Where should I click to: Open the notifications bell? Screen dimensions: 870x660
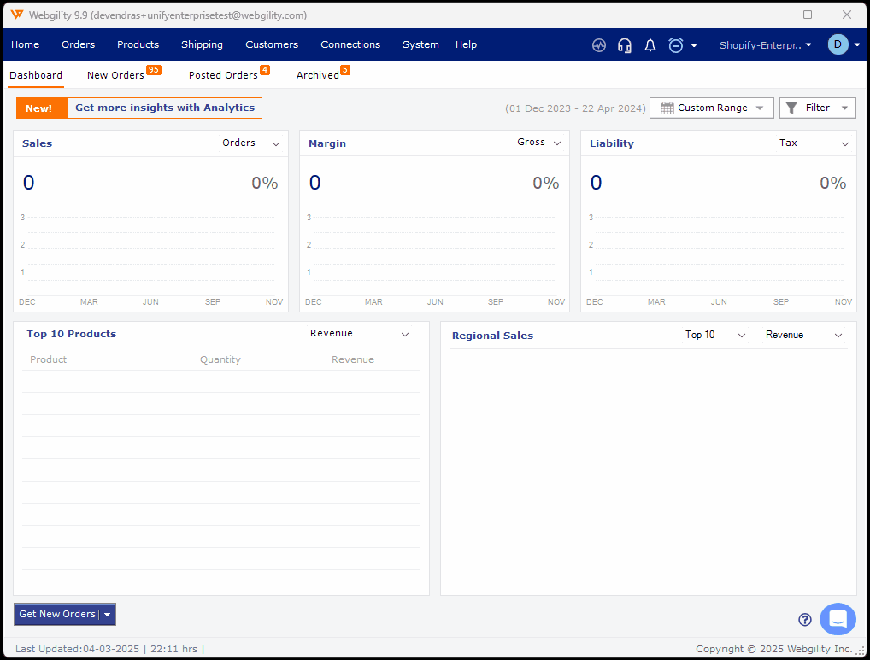[x=650, y=44]
